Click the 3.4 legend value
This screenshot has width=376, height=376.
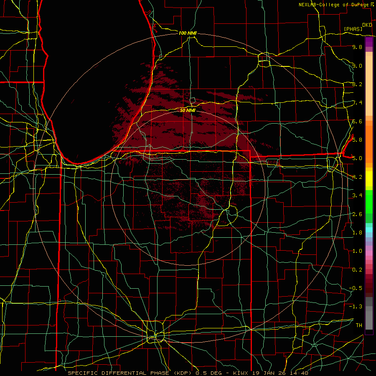point(357,196)
